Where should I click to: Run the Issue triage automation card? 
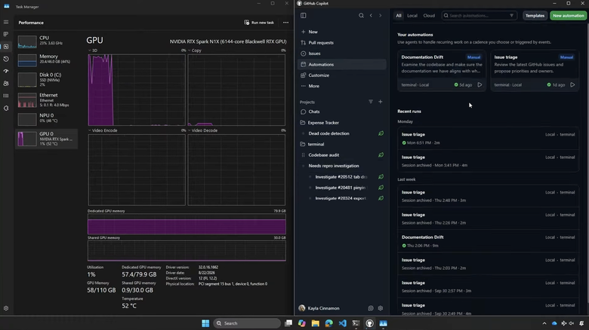(572, 84)
